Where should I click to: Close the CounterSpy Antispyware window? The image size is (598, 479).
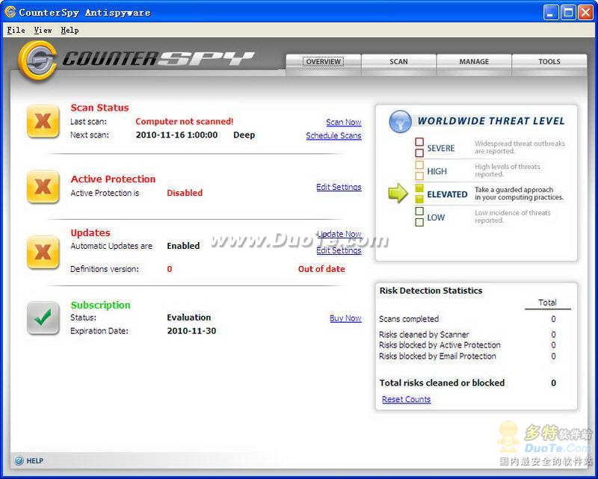[x=585, y=13]
